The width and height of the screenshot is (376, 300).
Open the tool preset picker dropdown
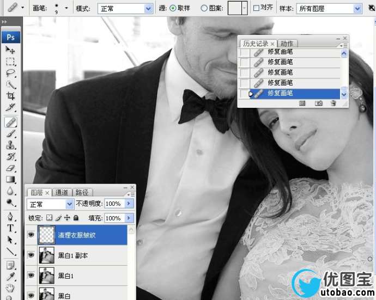(23, 8)
